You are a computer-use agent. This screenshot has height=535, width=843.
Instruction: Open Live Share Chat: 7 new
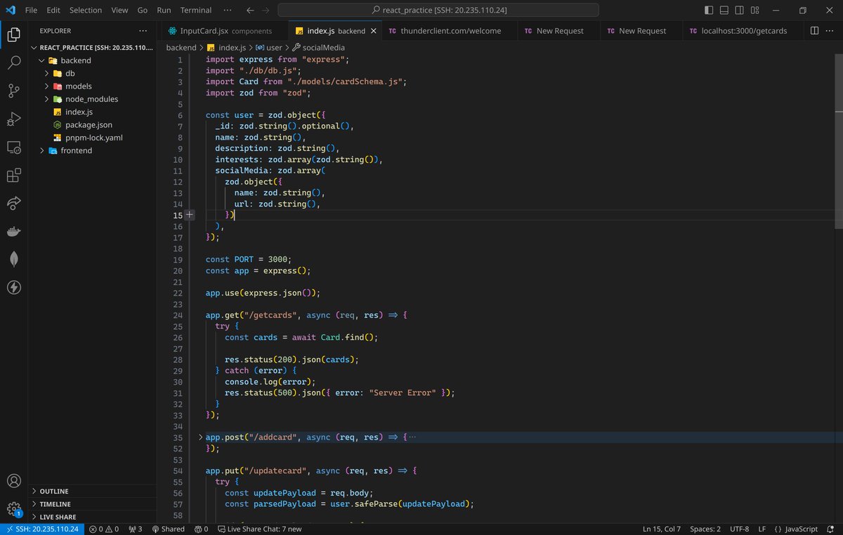[x=260, y=529]
